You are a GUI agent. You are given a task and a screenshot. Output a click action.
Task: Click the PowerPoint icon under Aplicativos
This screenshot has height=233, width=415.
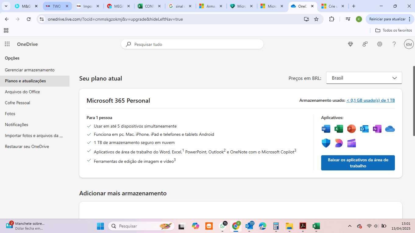352,129
